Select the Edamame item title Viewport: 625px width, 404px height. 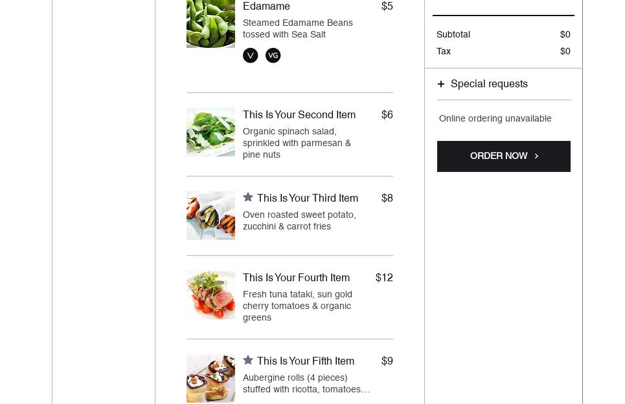click(x=266, y=6)
